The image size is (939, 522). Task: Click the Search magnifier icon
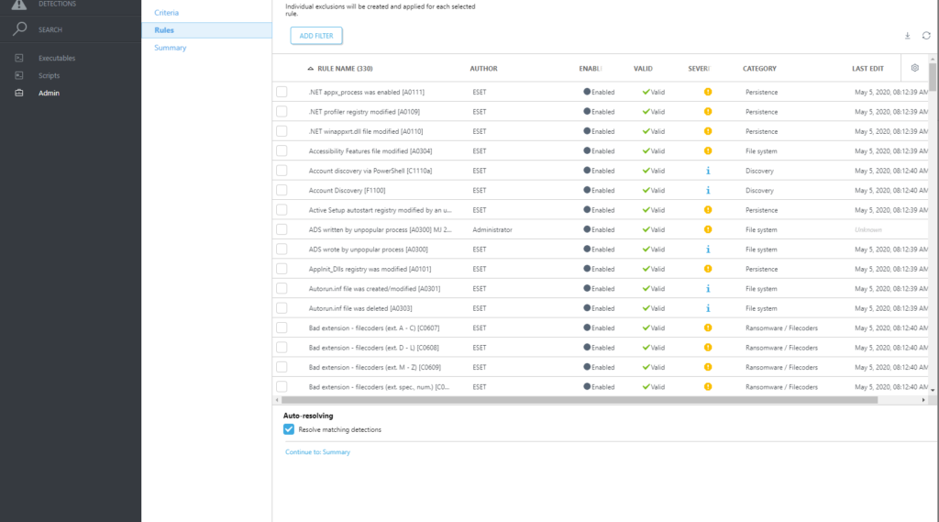point(19,29)
